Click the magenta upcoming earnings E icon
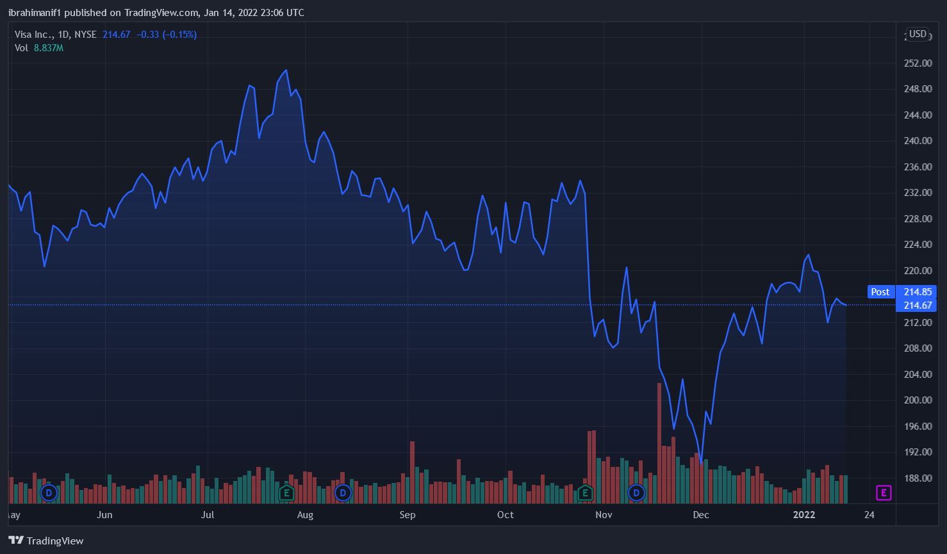 point(884,493)
